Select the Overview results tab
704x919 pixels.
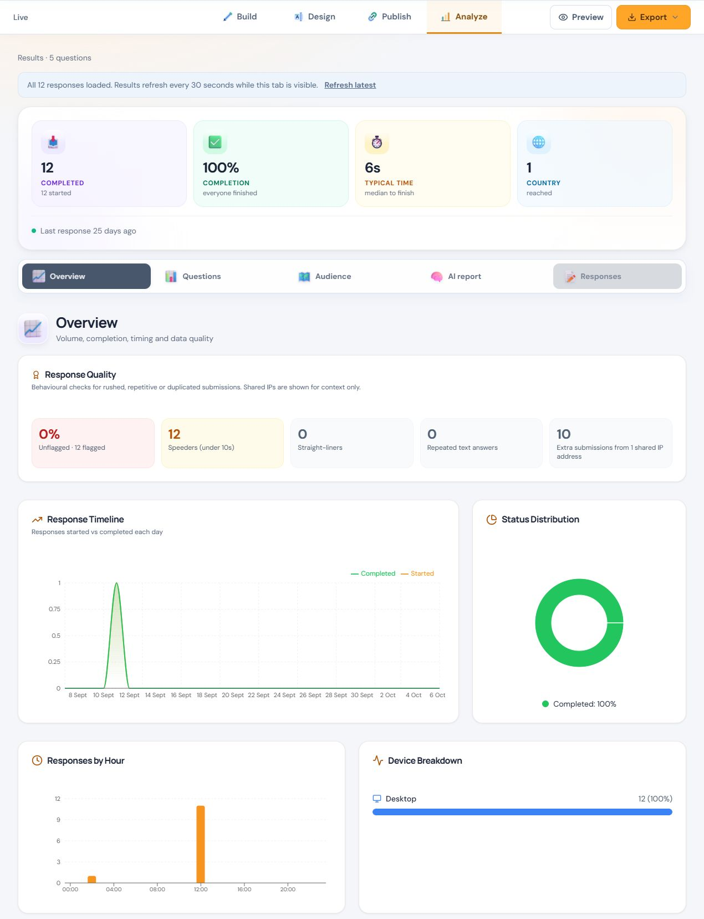[x=86, y=276]
